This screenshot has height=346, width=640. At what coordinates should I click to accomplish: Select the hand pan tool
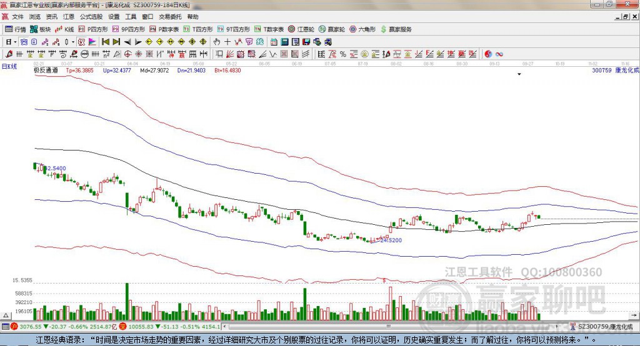coord(217,42)
